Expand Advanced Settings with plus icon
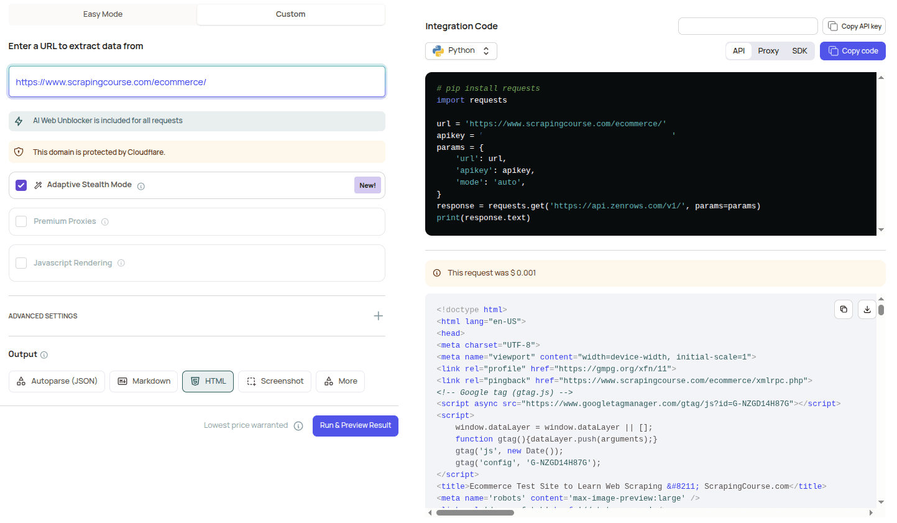Image resolution: width=897 pixels, height=523 pixels. click(378, 316)
